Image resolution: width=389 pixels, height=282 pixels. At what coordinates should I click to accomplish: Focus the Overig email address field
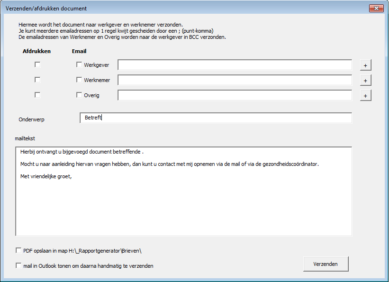pyautogui.click(x=235, y=95)
